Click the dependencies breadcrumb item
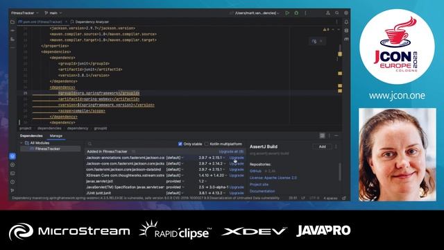444x250 pixels. point(49,128)
